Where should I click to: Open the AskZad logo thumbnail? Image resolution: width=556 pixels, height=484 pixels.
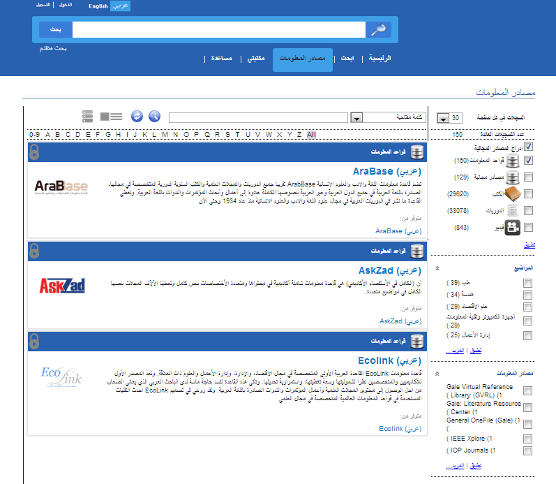(62, 286)
